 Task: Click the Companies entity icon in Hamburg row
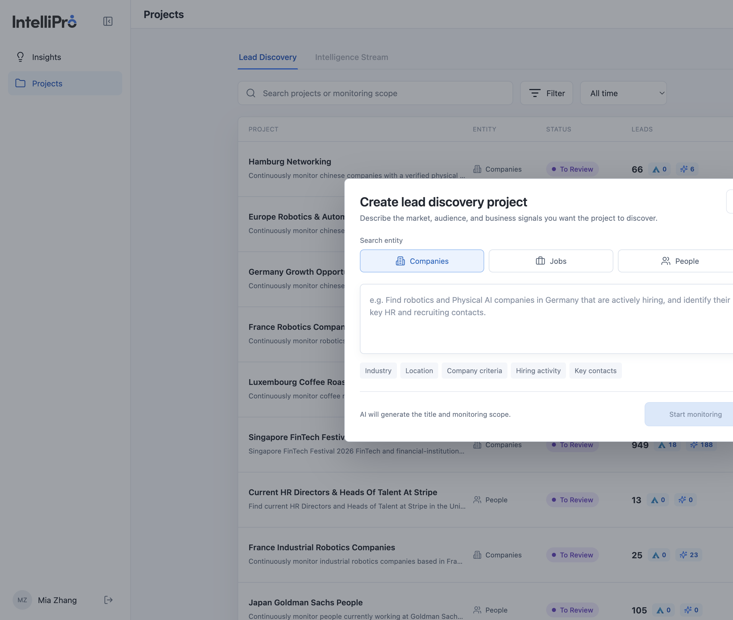[477, 169]
